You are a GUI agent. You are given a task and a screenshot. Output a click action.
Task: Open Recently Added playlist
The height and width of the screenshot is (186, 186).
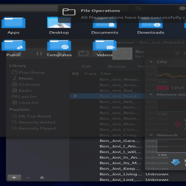coord(33,122)
